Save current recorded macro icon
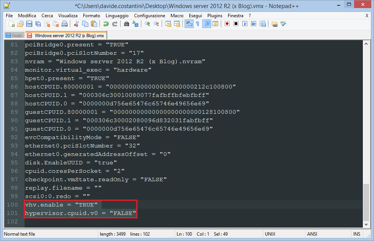Image resolution: width=374 pixels, height=241 pixels. (x=263, y=24)
